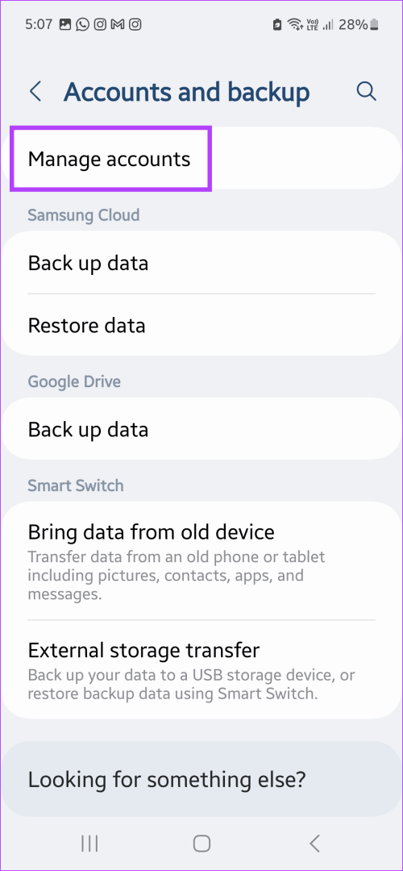Tap the clock time in status bar
The width and height of the screenshot is (403, 871).
point(40,24)
